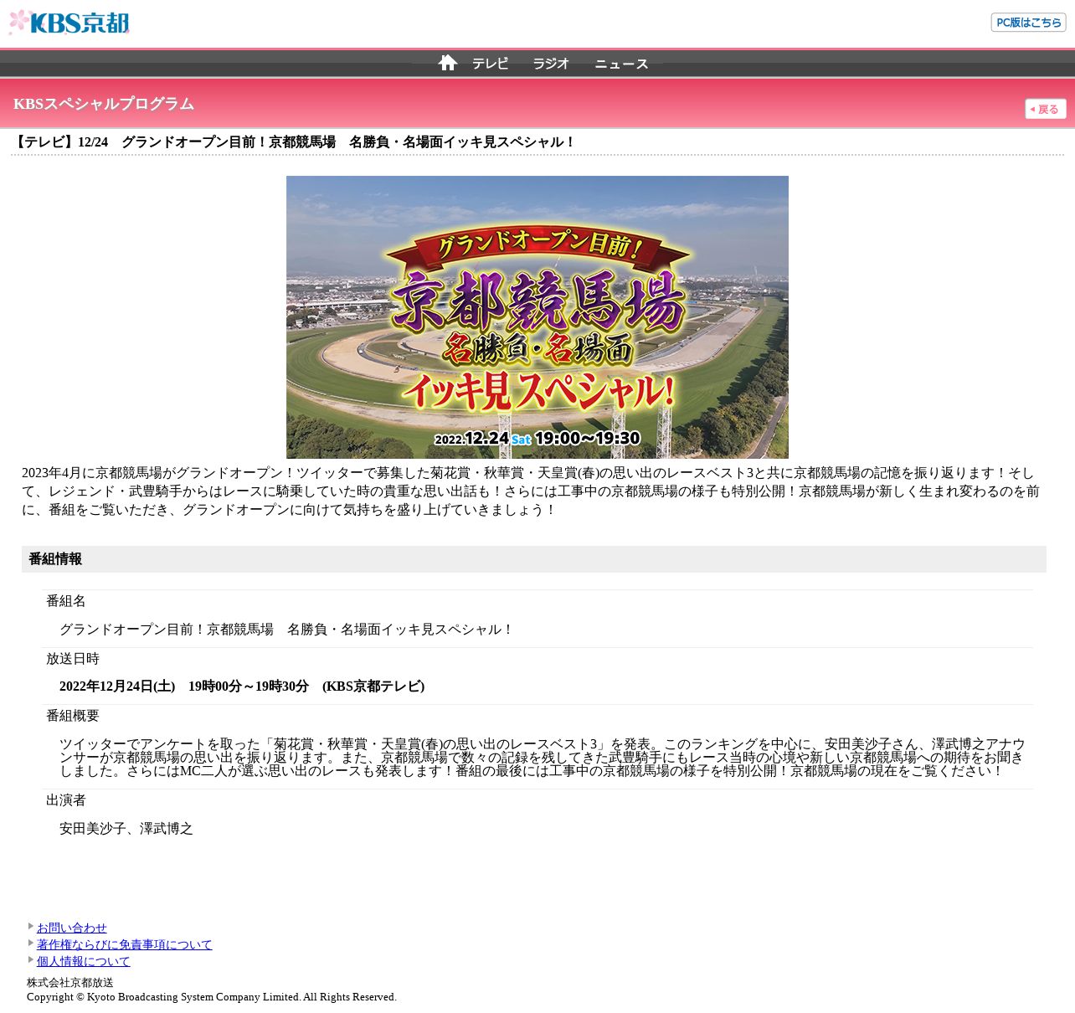Go to home via house icon
This screenshot has width=1075, height=1013.
(x=448, y=63)
